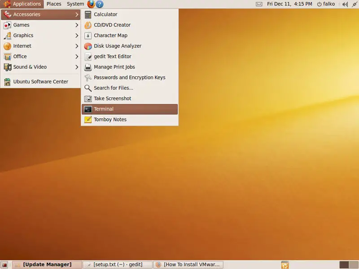Launch Calculator from the Accessories submenu

point(130,14)
